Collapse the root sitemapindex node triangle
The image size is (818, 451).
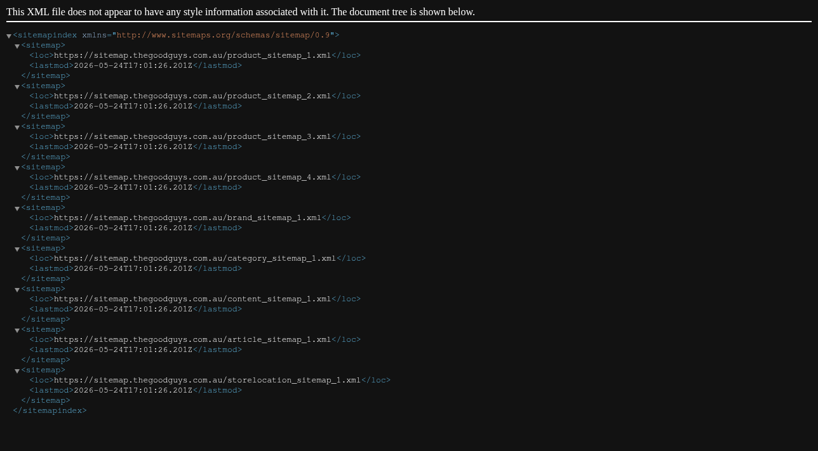9,36
